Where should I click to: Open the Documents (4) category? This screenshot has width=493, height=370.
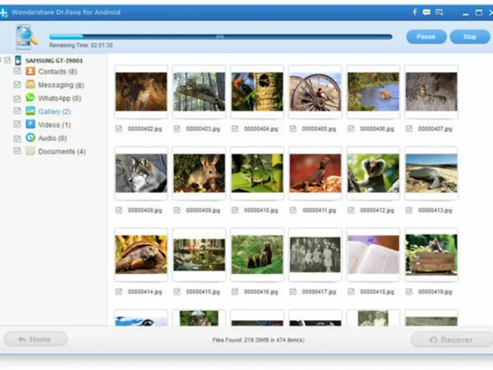[x=62, y=151]
